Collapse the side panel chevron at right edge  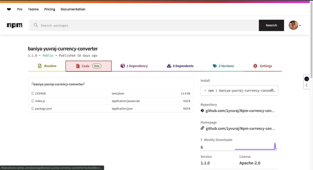pos(307,85)
